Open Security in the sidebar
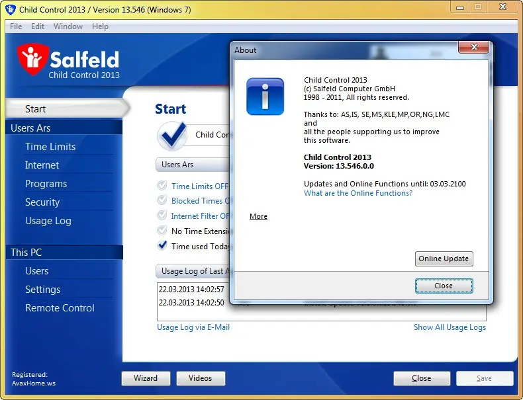 click(42, 202)
